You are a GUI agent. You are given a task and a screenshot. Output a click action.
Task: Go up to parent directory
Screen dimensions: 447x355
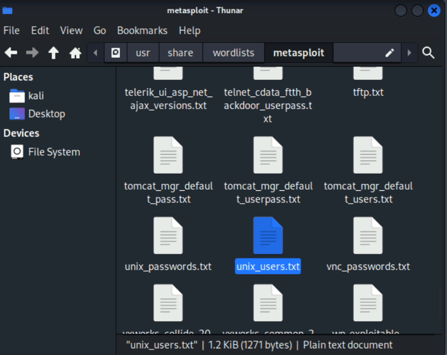(53, 53)
